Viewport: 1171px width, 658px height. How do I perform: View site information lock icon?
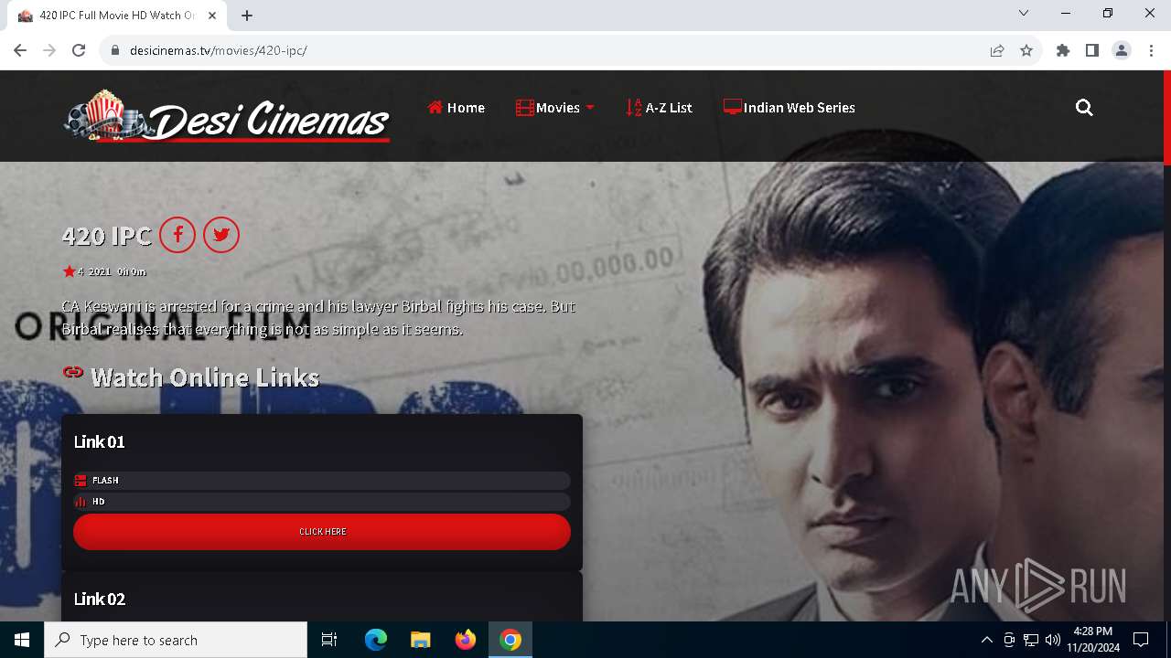coord(115,50)
